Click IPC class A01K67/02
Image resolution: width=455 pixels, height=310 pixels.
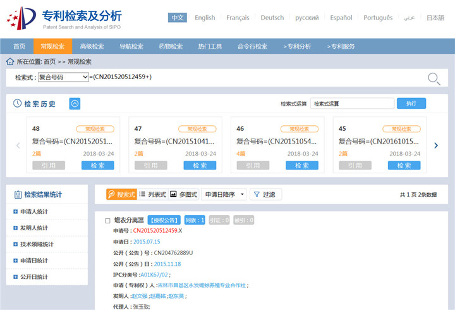[154, 275]
